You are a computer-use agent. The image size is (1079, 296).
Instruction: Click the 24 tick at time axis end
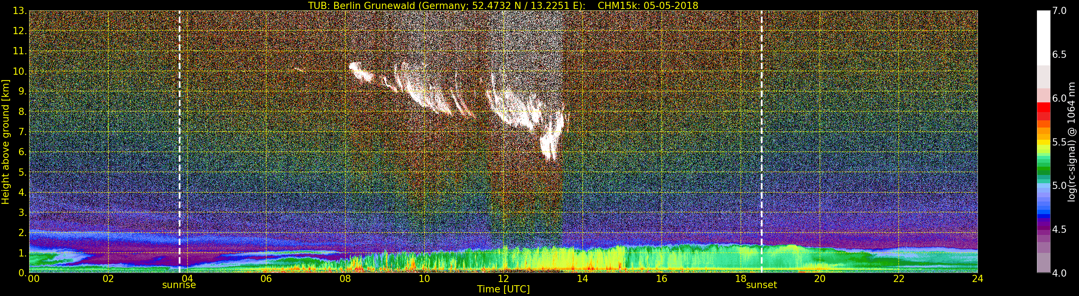(977, 279)
